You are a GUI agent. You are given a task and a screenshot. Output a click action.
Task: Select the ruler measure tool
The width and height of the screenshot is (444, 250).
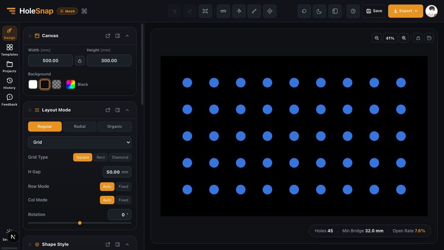[x=223, y=11]
